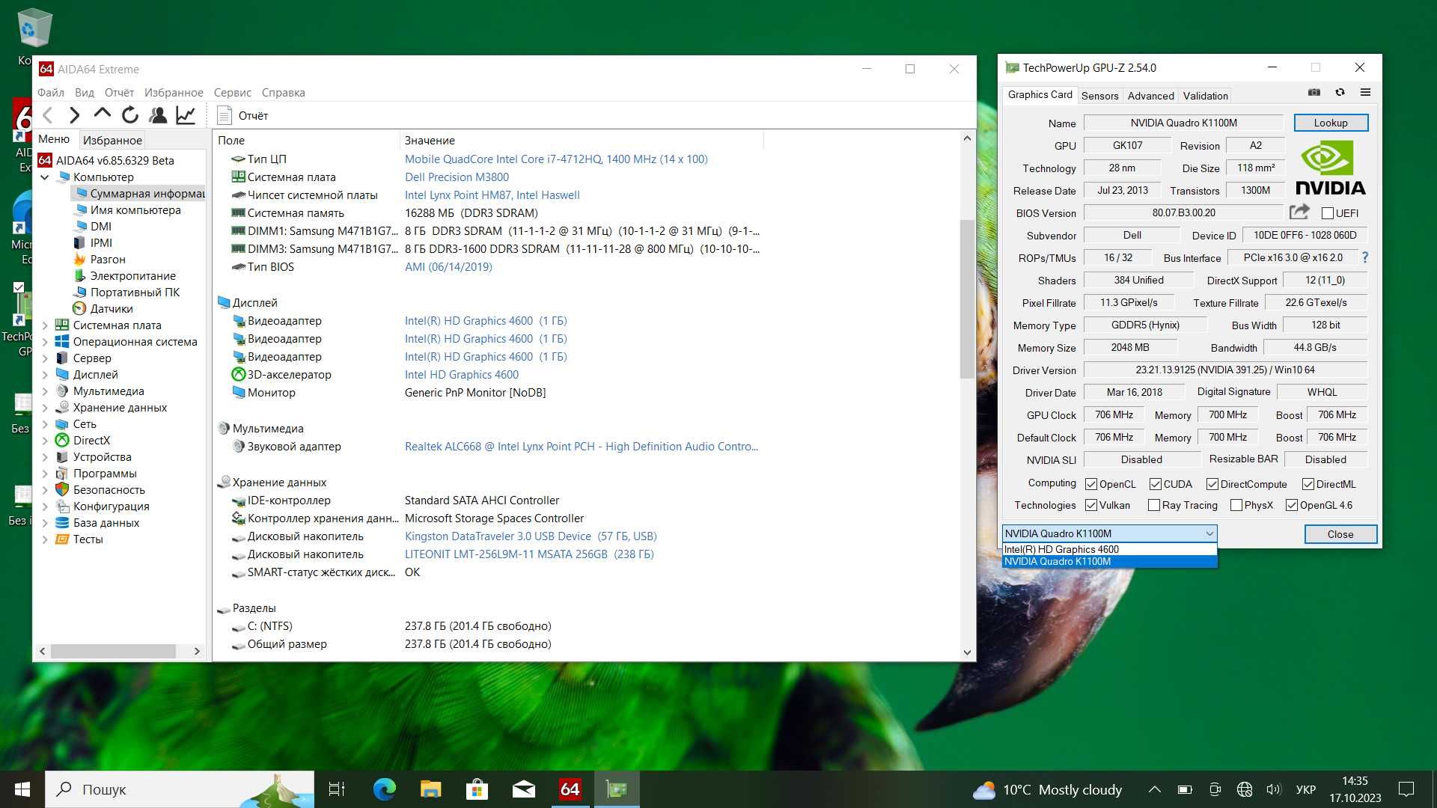Click the vertical scrollbar down arrow
Viewport: 1437px width, 808px height.
point(966,652)
